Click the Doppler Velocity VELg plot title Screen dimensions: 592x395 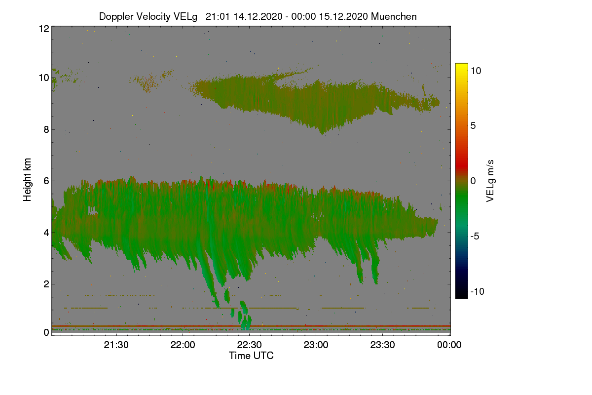(258, 16)
